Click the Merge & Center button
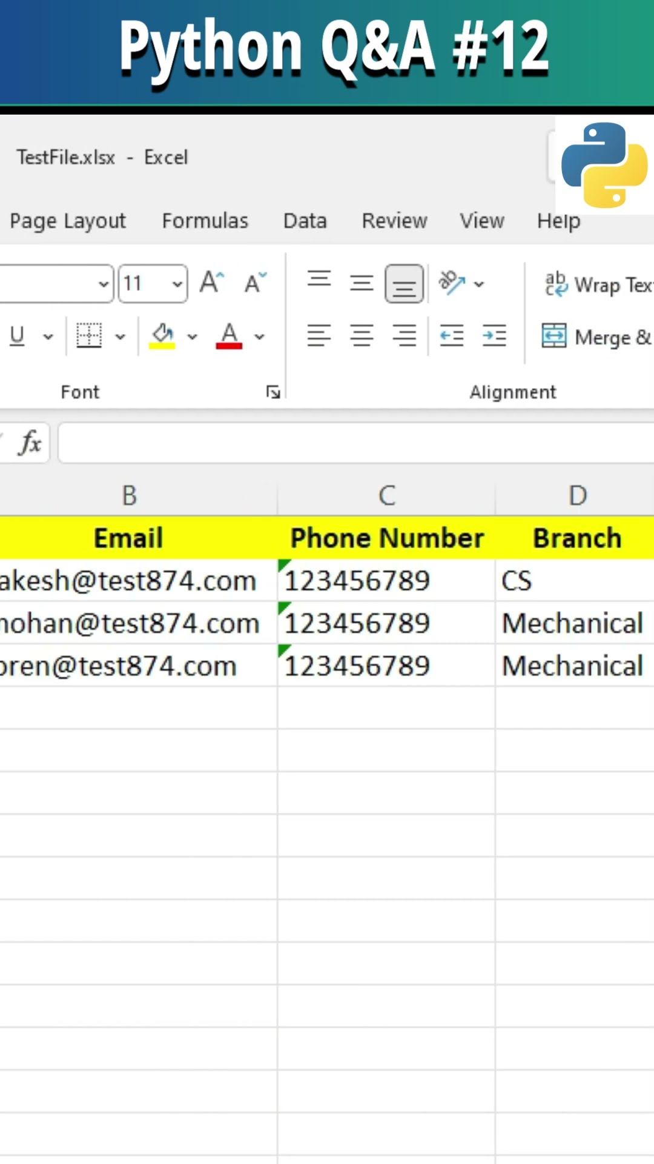 click(x=596, y=336)
